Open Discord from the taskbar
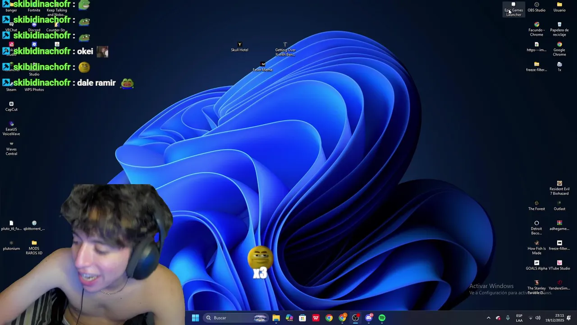The height and width of the screenshot is (325, 577). tap(369, 318)
